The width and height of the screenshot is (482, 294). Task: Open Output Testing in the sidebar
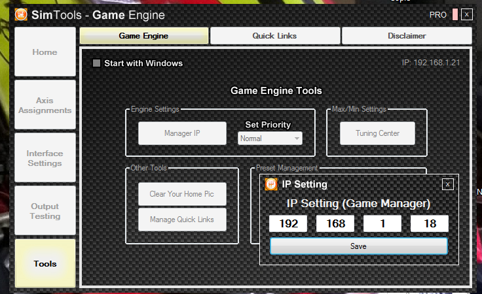click(45, 211)
